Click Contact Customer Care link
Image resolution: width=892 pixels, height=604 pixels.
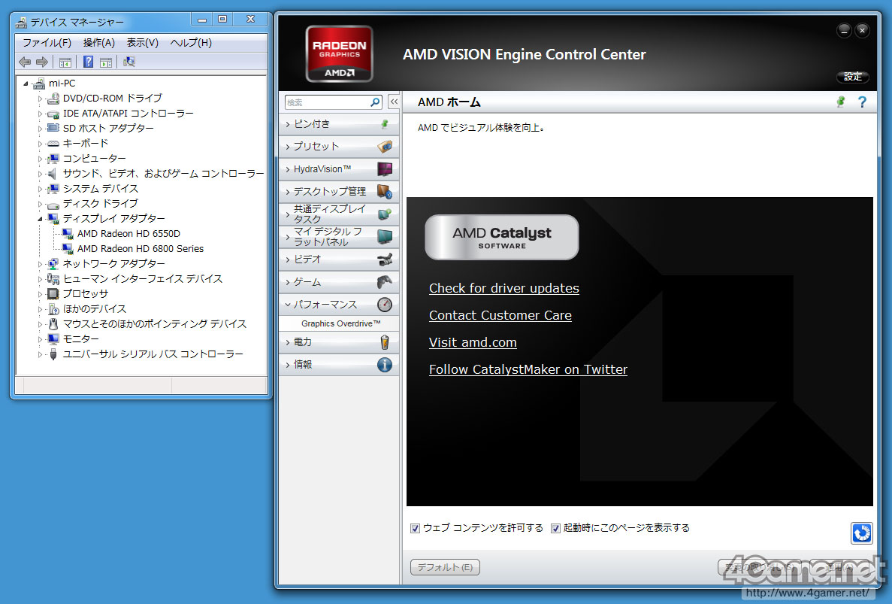(500, 315)
